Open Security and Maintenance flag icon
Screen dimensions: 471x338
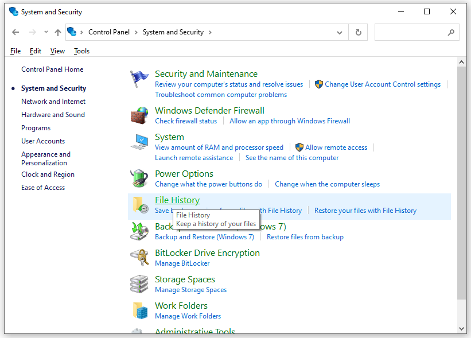pyautogui.click(x=139, y=78)
